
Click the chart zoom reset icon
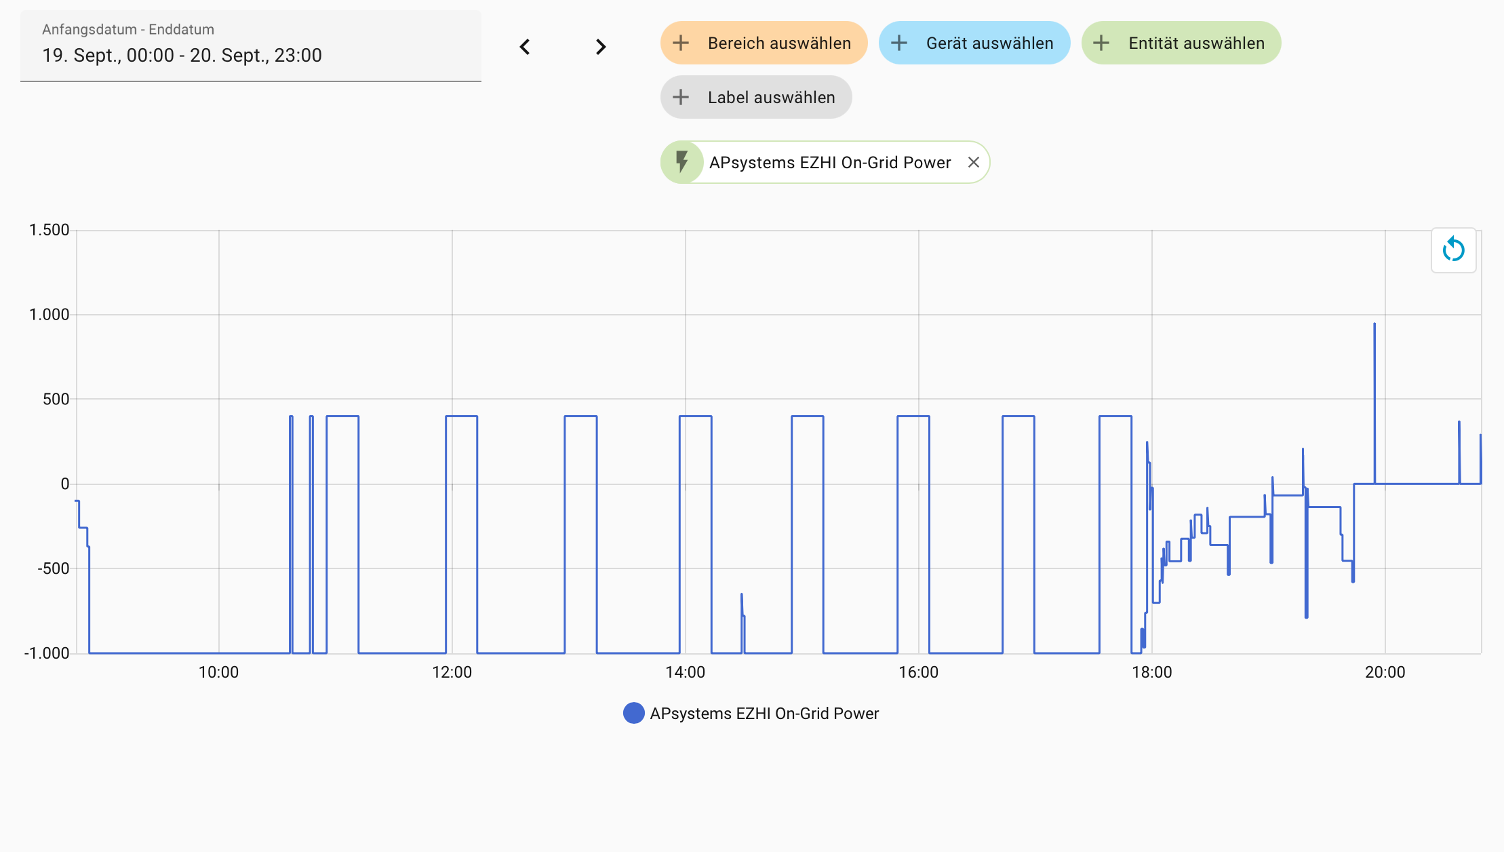(x=1453, y=250)
